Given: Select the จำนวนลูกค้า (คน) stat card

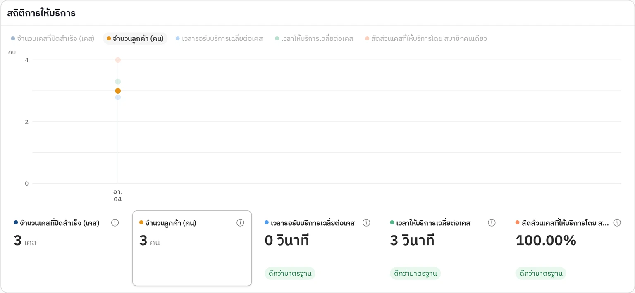Looking at the screenshot, I should 192,248.
